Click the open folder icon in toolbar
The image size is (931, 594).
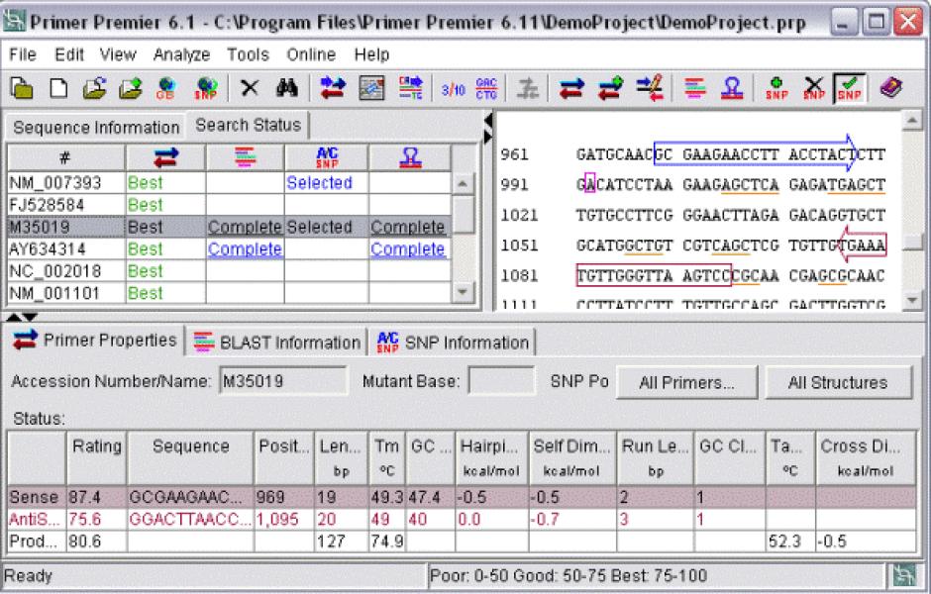[94, 88]
